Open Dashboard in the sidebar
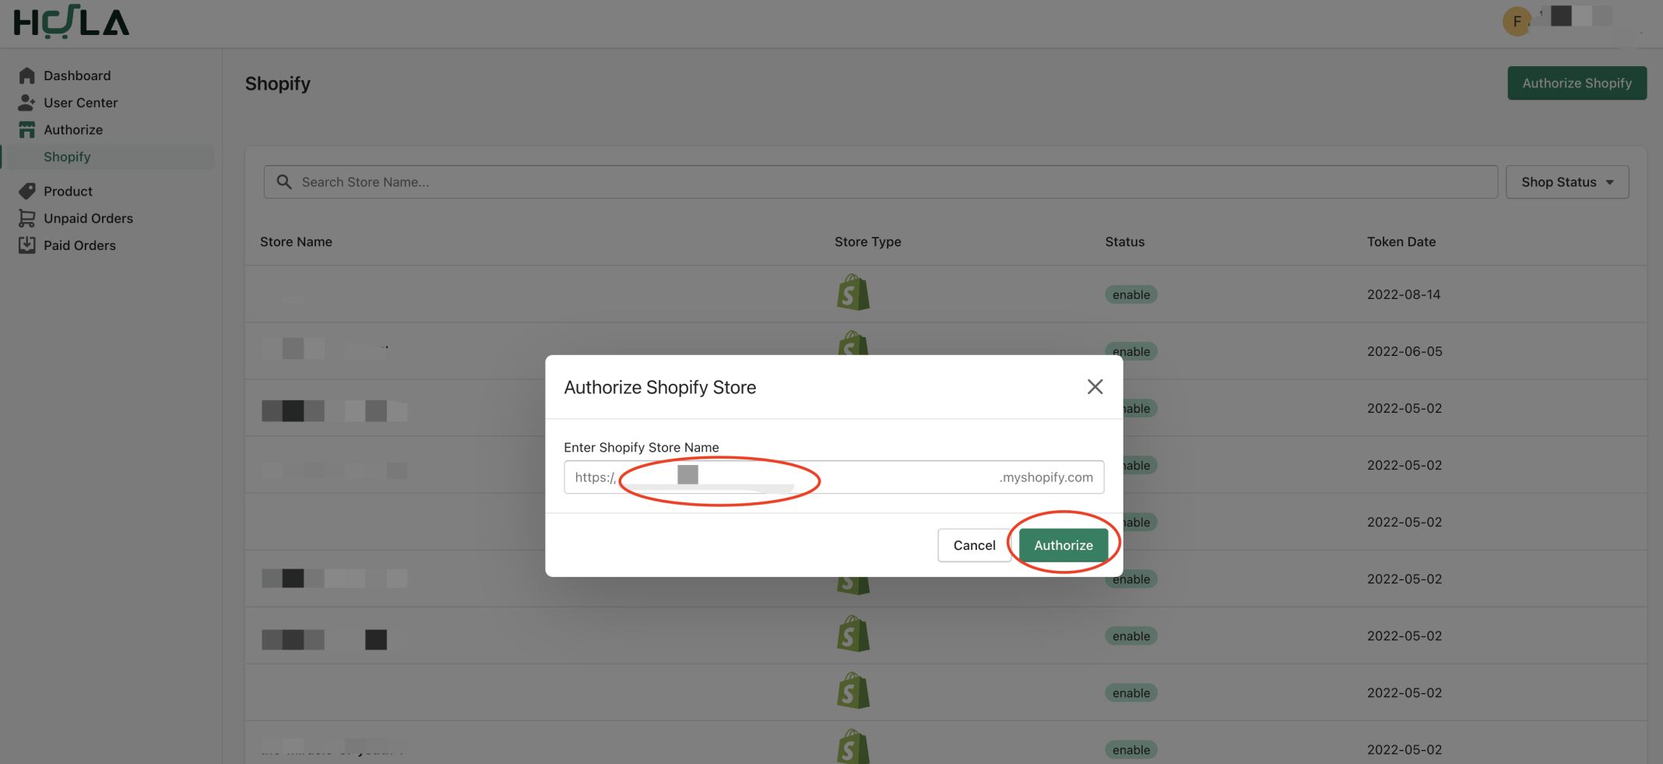The image size is (1663, 764). [x=77, y=76]
